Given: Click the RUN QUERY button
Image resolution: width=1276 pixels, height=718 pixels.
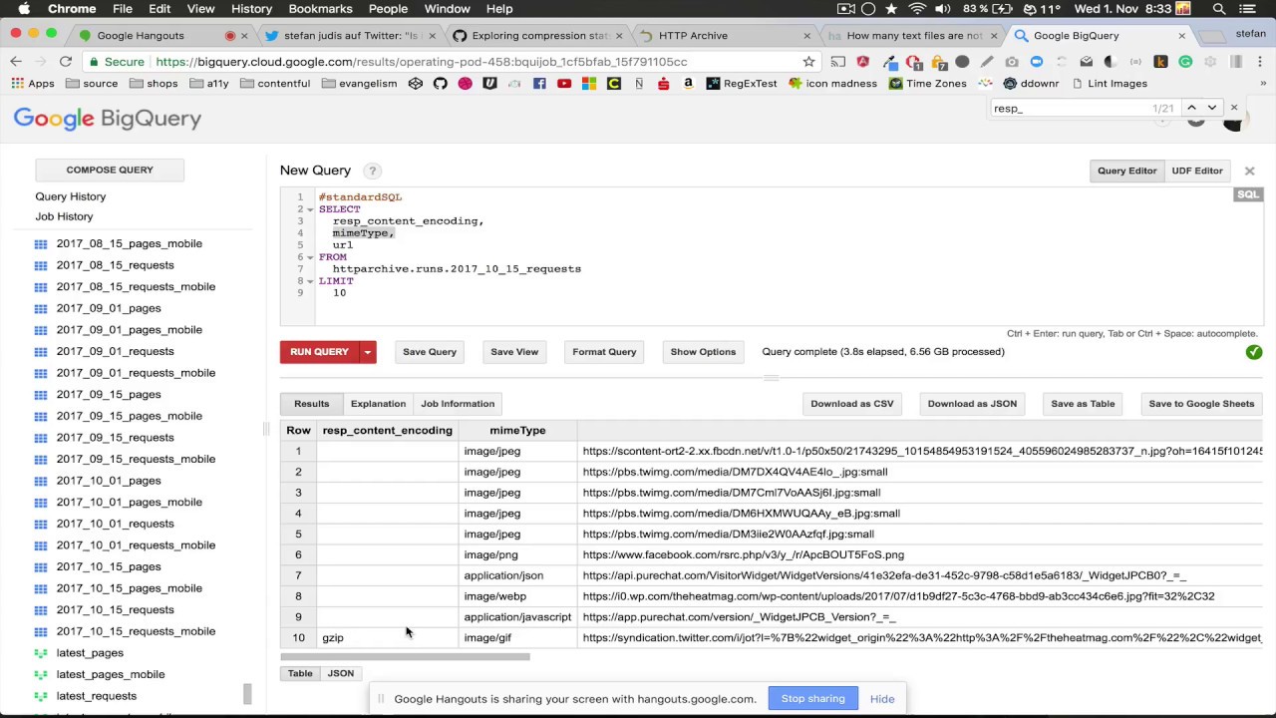Looking at the screenshot, I should coord(319,352).
